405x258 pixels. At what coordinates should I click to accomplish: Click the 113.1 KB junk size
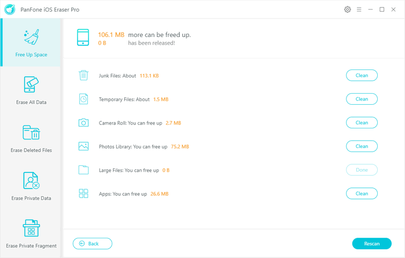149,76
